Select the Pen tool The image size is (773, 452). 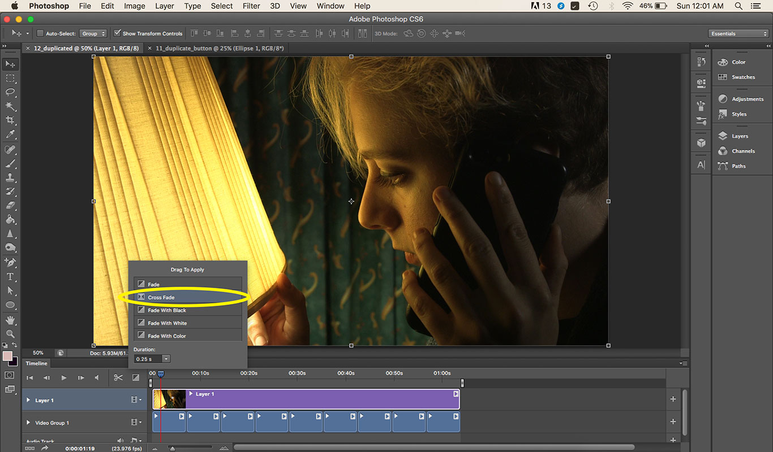click(x=10, y=262)
